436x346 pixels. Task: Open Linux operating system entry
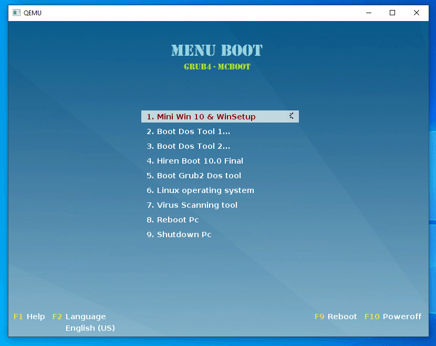coord(200,190)
